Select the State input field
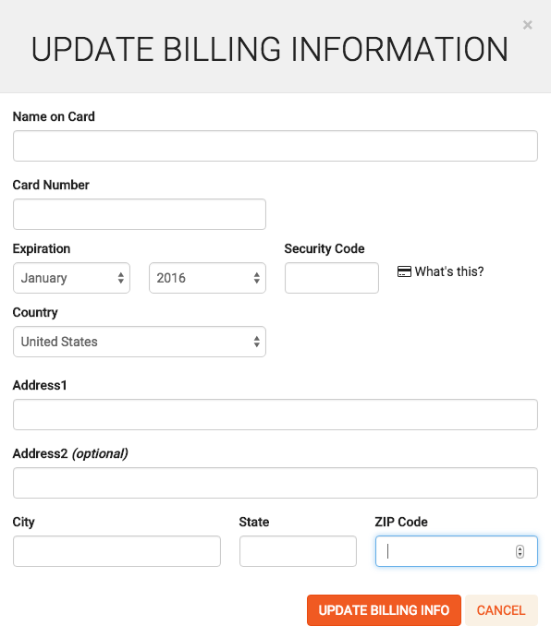This screenshot has height=638, width=551. point(298,551)
